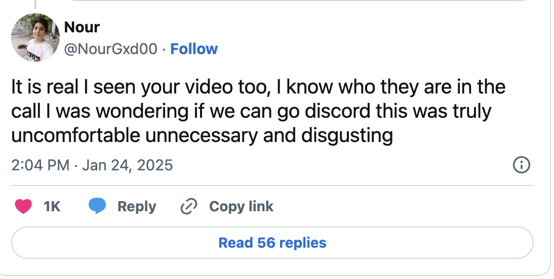Screen dimensions: 554x279
Task: Click the divider line above the like button
Action: coord(272,185)
